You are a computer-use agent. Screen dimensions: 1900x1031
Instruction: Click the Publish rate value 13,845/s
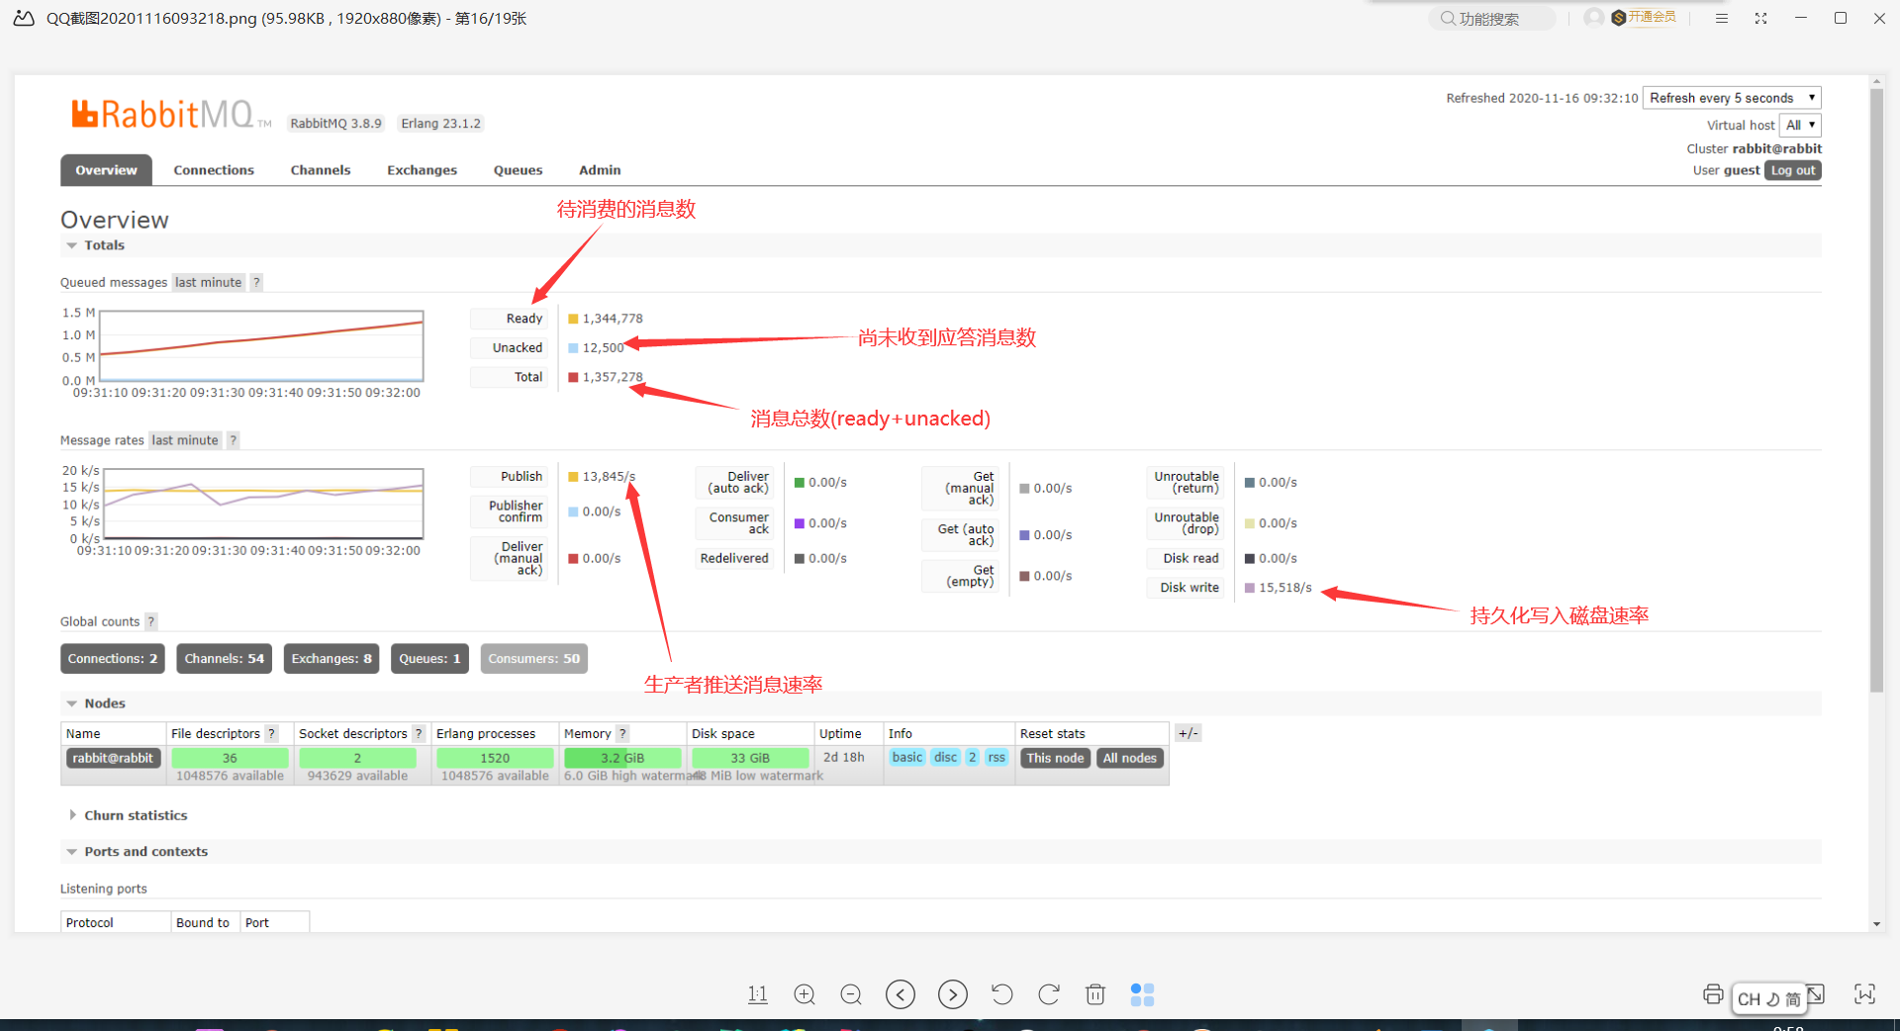[x=609, y=477]
